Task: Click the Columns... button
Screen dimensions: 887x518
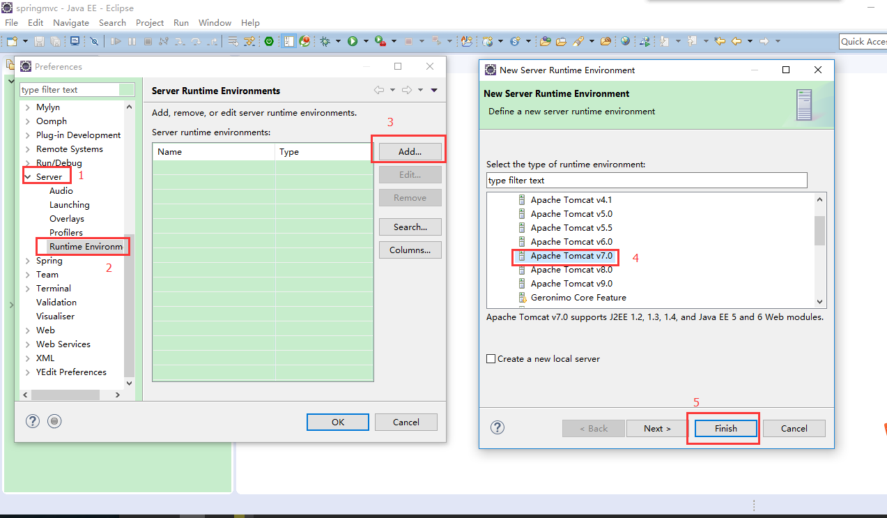Action: pyautogui.click(x=410, y=250)
